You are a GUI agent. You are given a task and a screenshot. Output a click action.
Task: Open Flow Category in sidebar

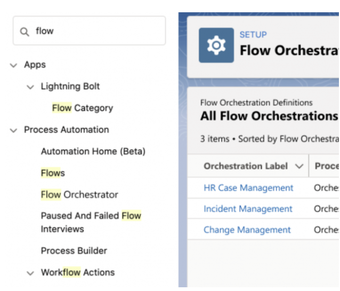[82, 108]
